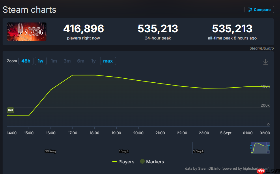Image resolution: width=280 pixels, height=174 pixels.
Task: Toggle the Markers series in legend
Action: (x=152, y=162)
